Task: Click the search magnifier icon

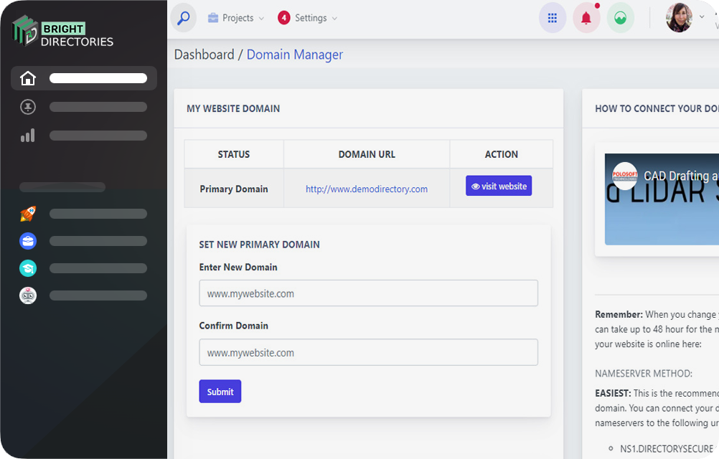Action: pos(184,18)
